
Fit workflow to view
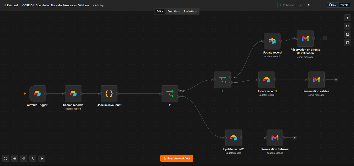click(6, 158)
